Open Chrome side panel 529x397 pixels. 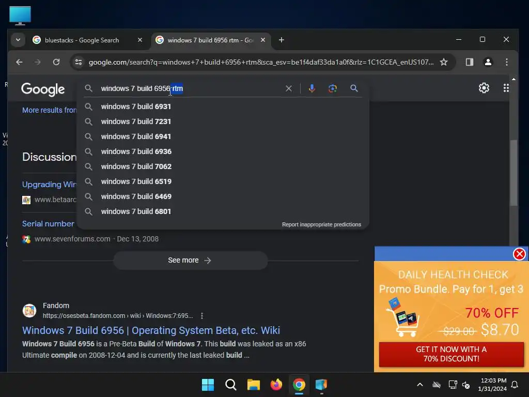point(469,62)
